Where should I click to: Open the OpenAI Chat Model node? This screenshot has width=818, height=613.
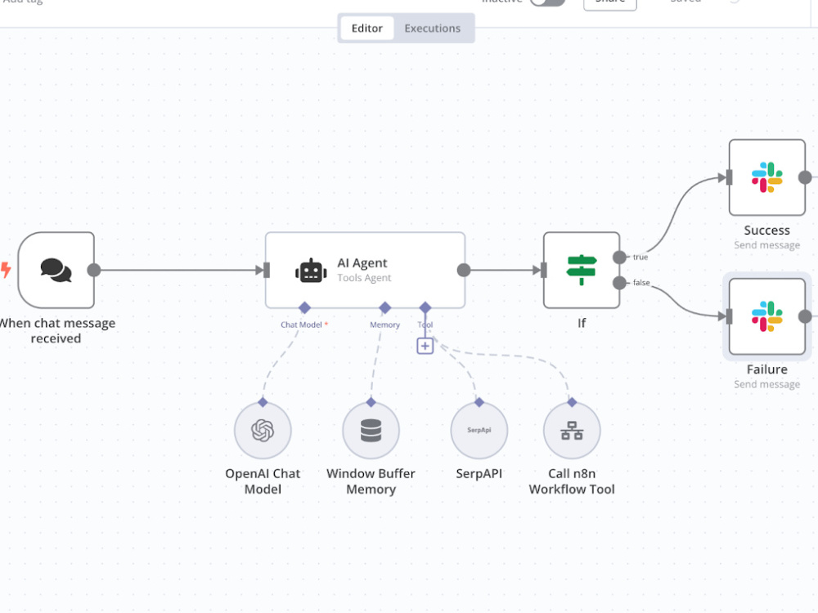click(x=263, y=431)
